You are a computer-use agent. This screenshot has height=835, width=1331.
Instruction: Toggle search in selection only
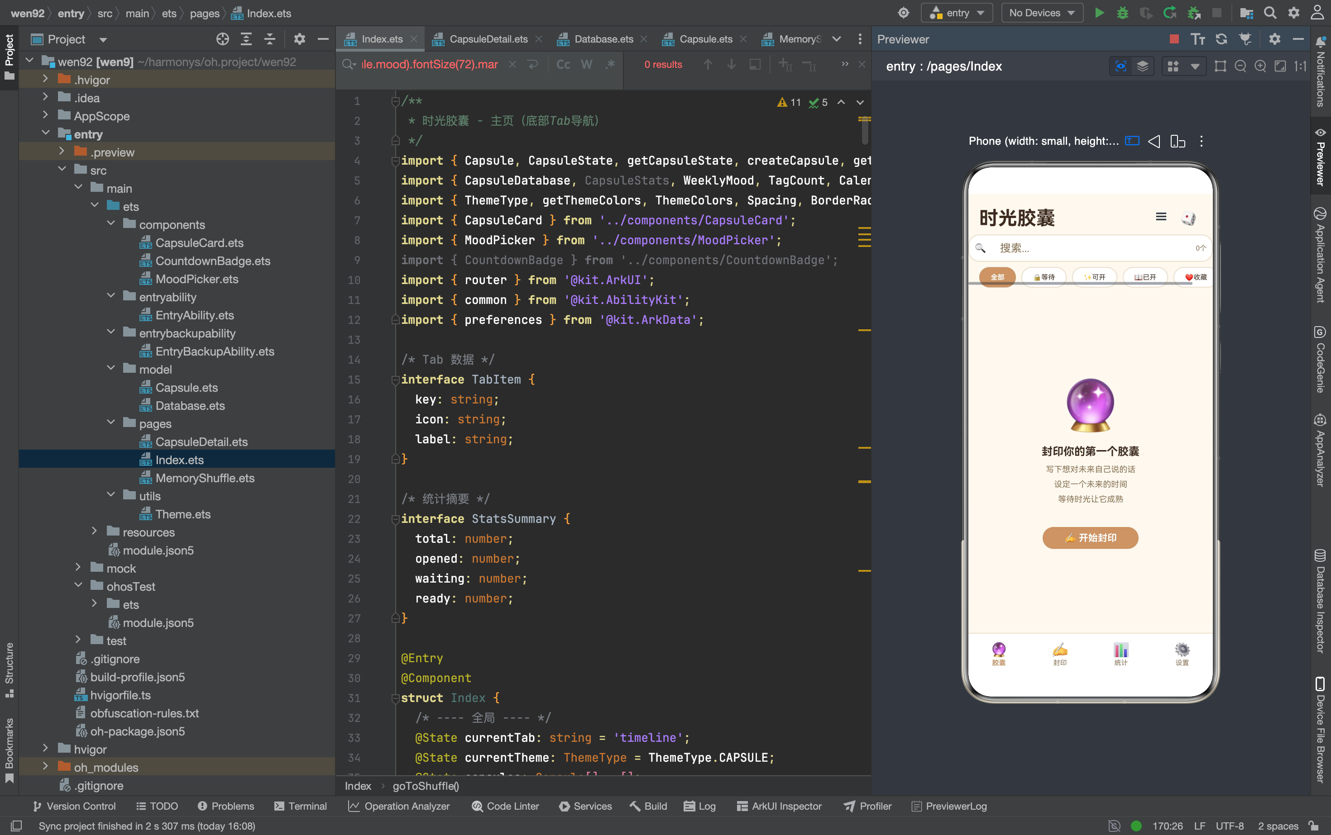755,65
